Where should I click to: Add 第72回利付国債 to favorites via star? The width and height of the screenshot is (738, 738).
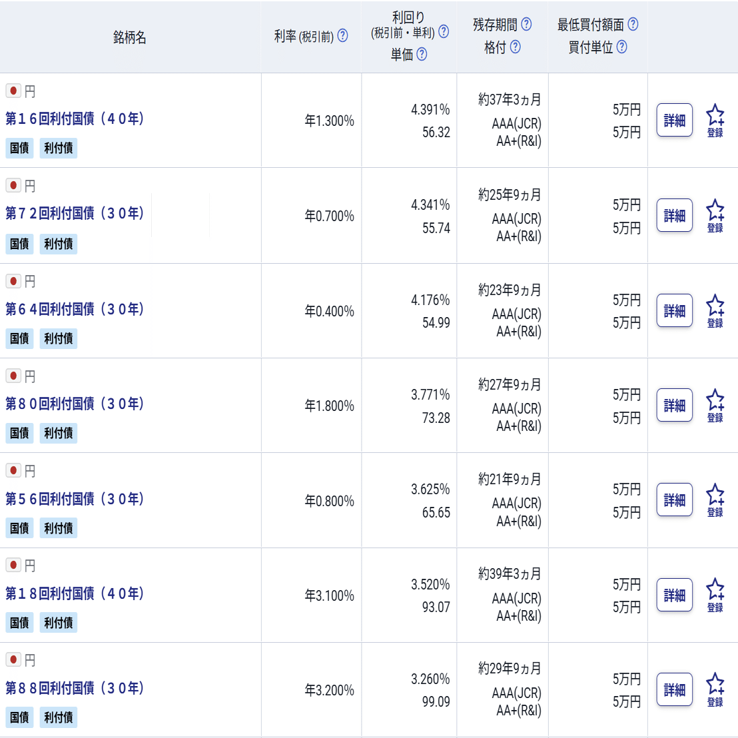[x=715, y=215]
